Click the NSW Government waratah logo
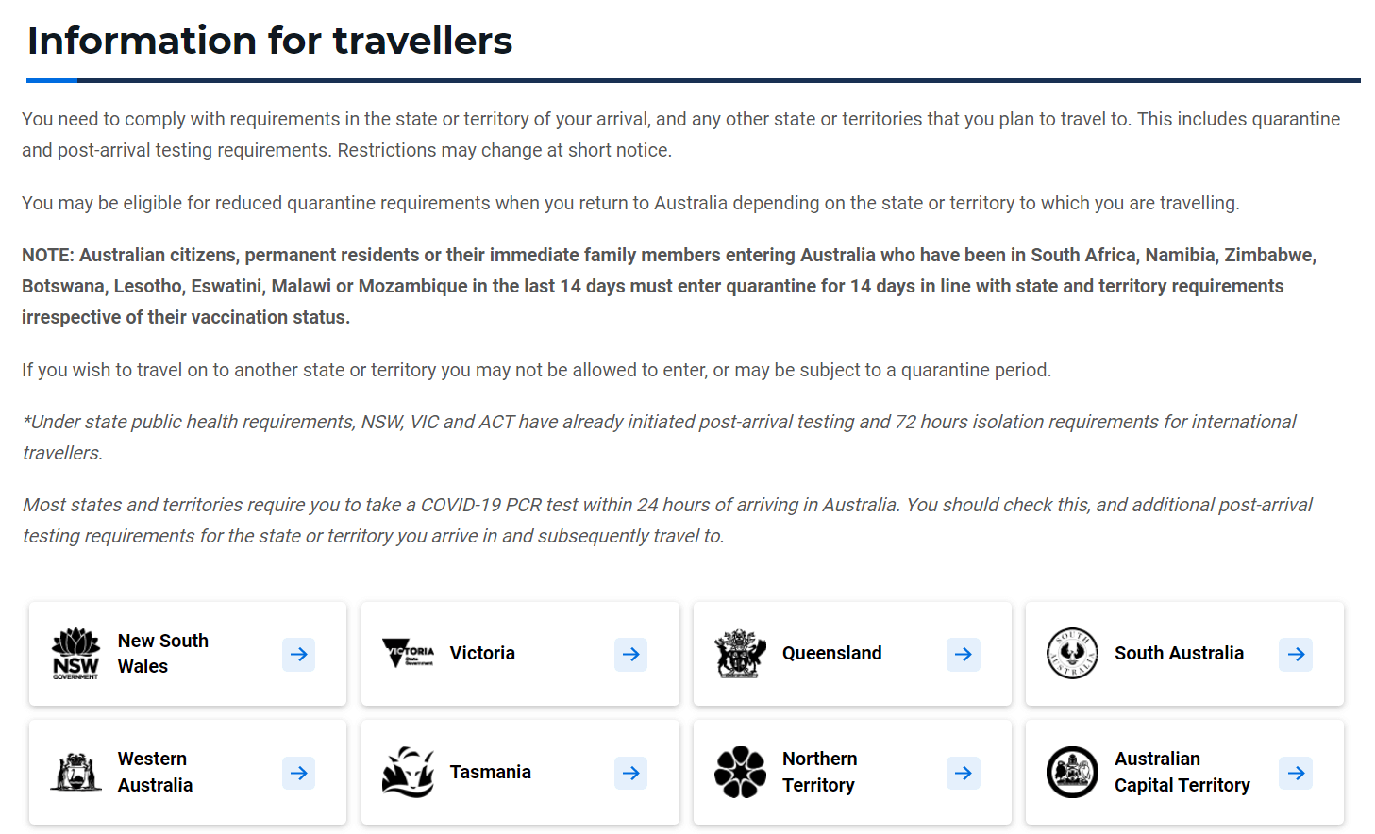This screenshot has width=1375, height=834. (x=75, y=654)
